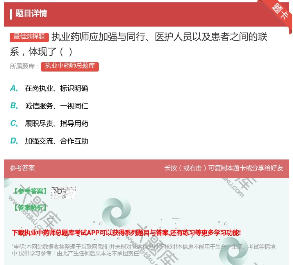This screenshot has width=293, height=265.
Task: Click the answer image showing D
Action: coord(64,192)
